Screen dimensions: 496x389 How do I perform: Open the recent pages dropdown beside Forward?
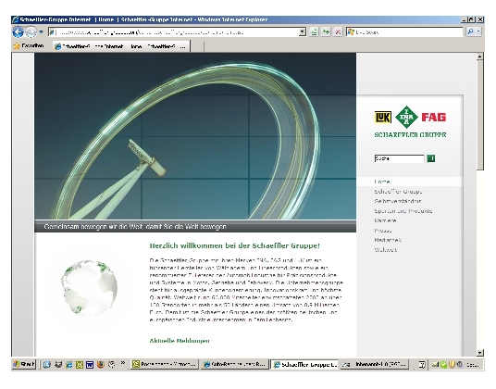point(41,32)
